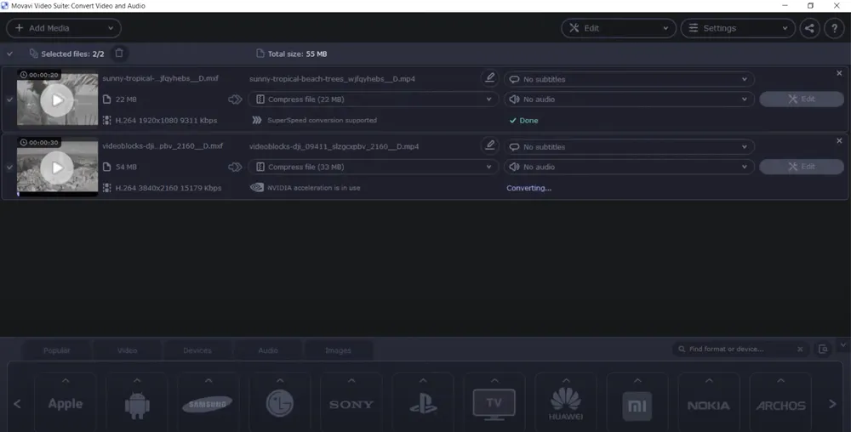Delete selected files with trash icon
The height and width of the screenshot is (432, 851).
119,53
